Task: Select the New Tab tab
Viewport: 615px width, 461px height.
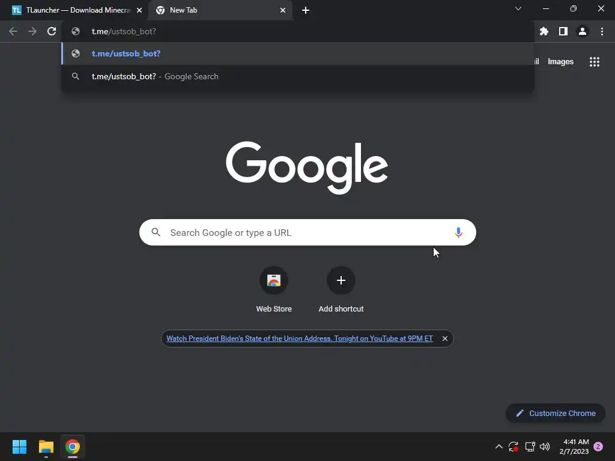Action: (x=220, y=10)
